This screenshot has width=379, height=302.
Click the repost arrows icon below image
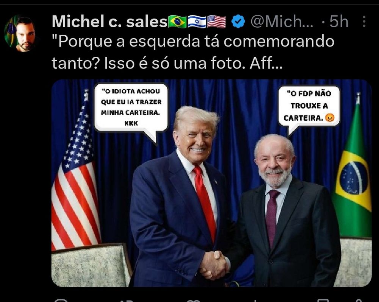(127, 300)
